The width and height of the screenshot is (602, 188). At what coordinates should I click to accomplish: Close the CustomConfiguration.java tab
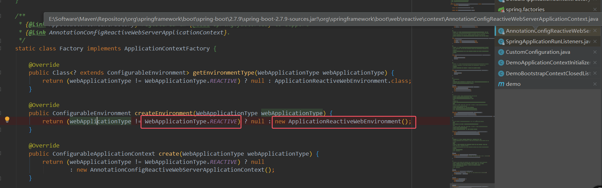pyautogui.click(x=595, y=52)
